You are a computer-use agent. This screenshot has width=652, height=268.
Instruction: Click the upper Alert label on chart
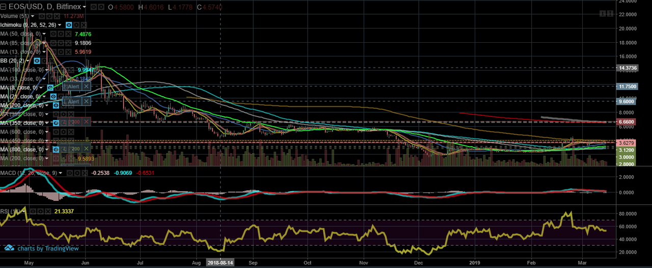tap(73, 86)
